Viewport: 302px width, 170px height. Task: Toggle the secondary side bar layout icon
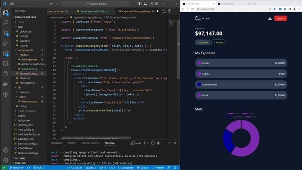pyautogui.click(x=151, y=4)
